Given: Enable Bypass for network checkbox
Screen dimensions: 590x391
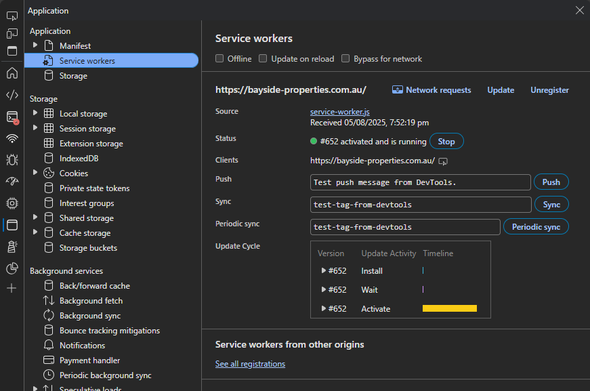Looking at the screenshot, I should click(346, 59).
